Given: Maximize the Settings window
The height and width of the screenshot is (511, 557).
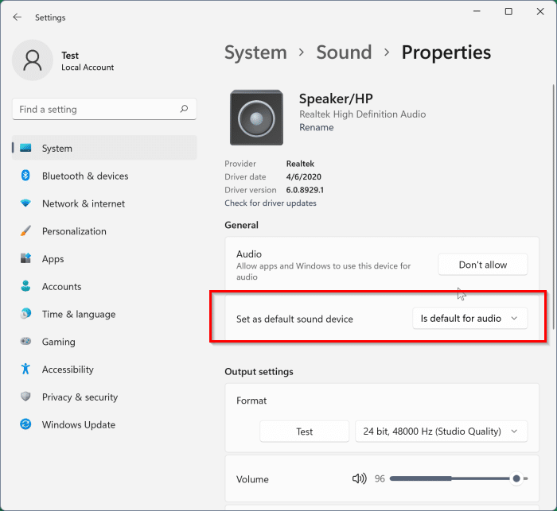Looking at the screenshot, I should coord(508,12).
